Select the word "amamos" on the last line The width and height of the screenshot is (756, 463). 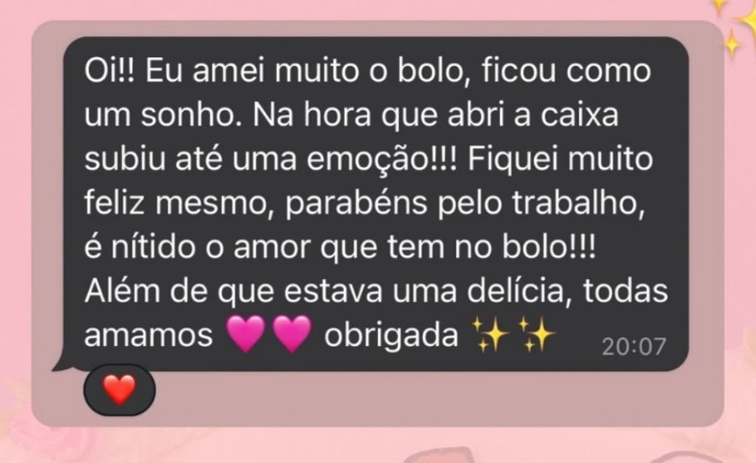[149, 336]
